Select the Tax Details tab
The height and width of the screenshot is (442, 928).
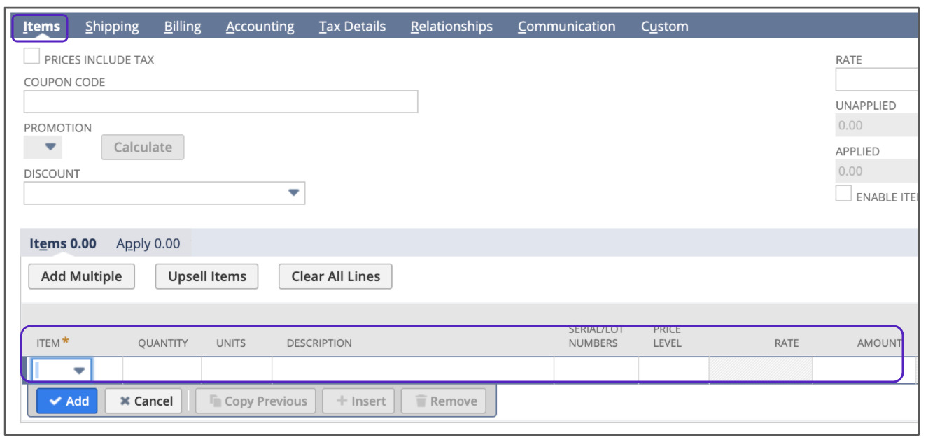pos(352,27)
